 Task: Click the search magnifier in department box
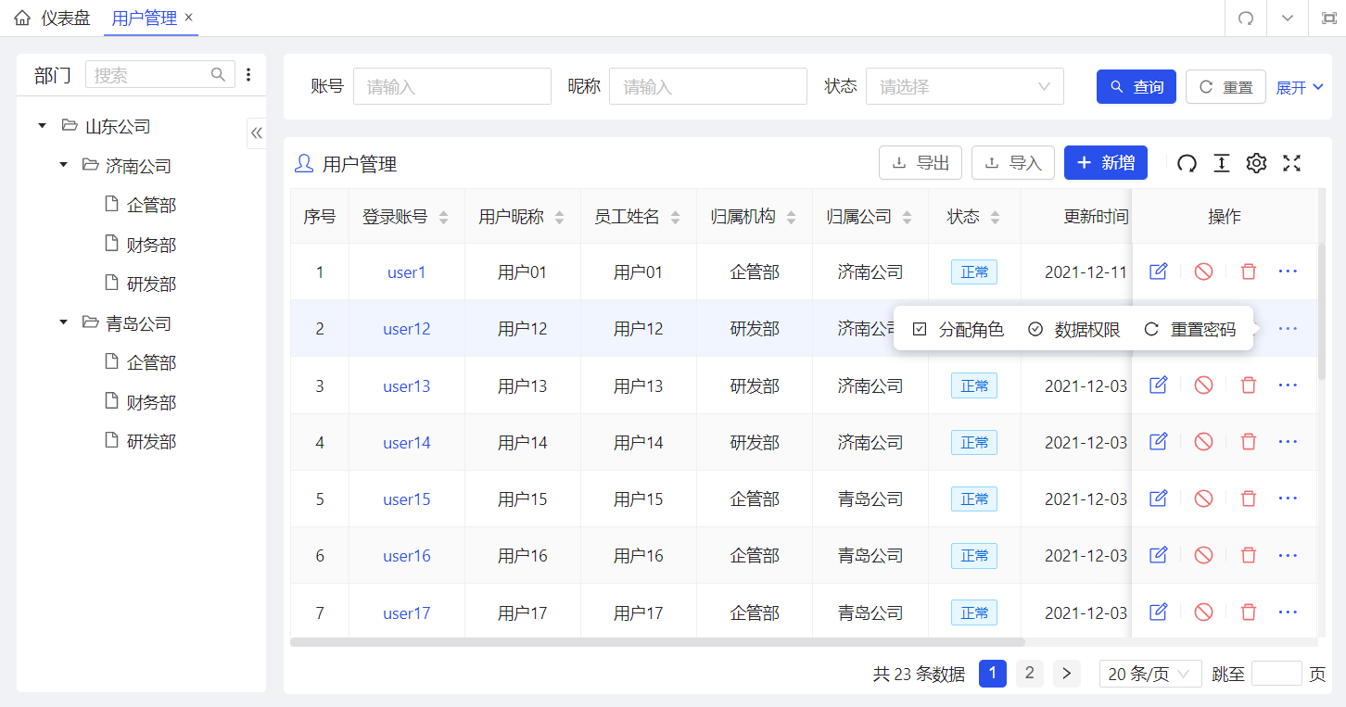(218, 75)
